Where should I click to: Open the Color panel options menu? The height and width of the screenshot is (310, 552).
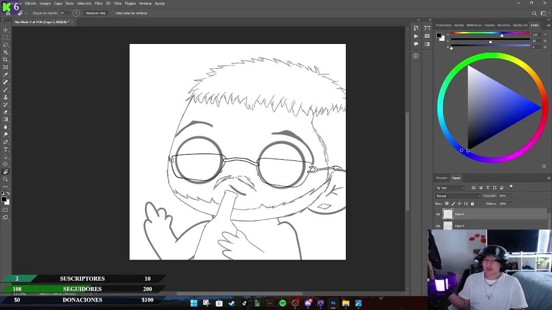pos(549,25)
